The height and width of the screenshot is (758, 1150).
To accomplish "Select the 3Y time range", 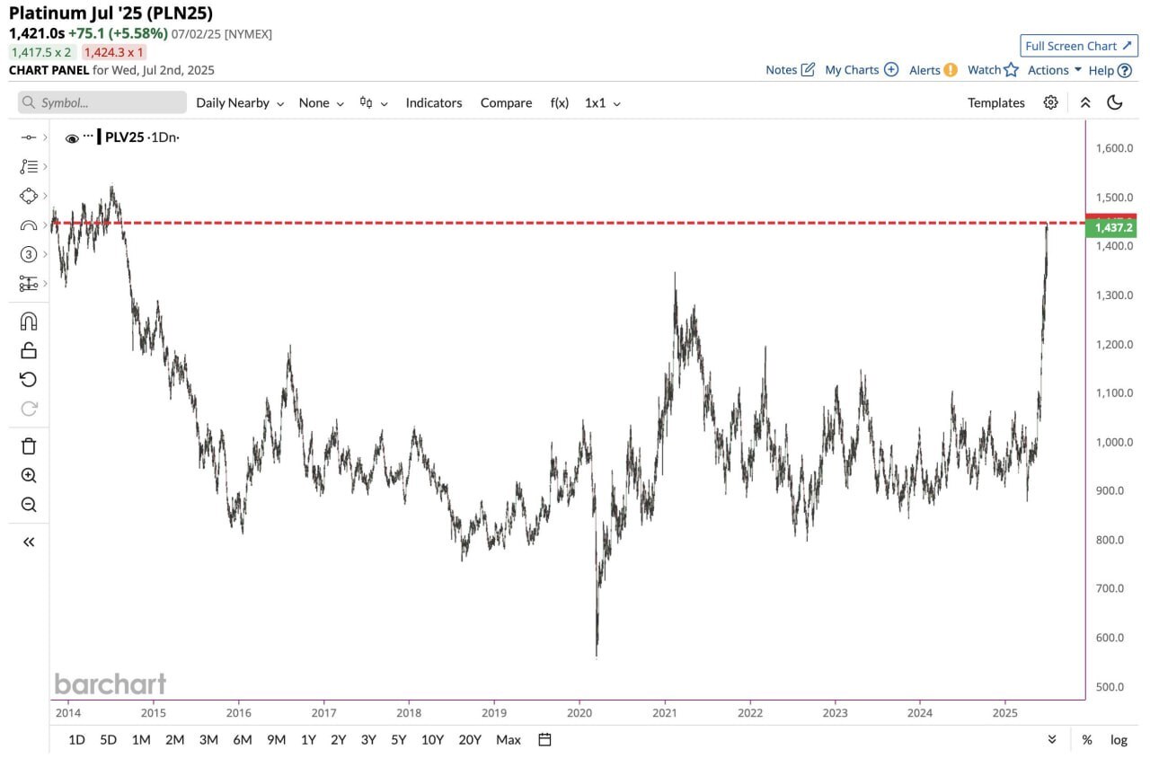I will click(368, 740).
